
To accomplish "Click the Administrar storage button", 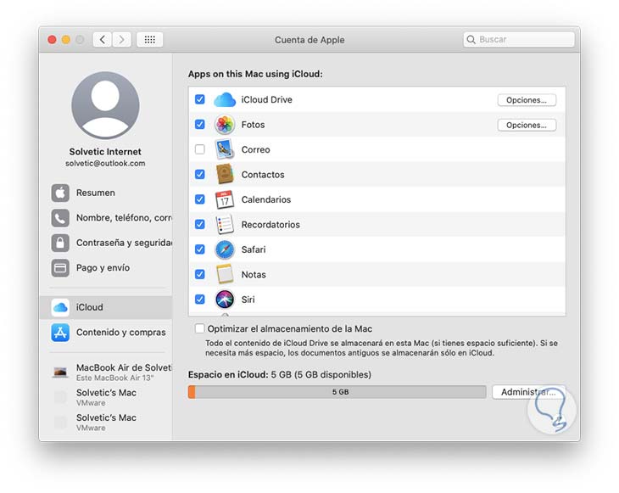I will 528,392.
